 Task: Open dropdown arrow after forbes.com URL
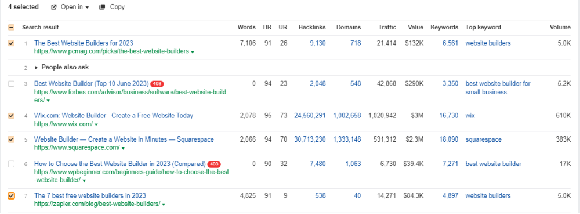pos(49,101)
